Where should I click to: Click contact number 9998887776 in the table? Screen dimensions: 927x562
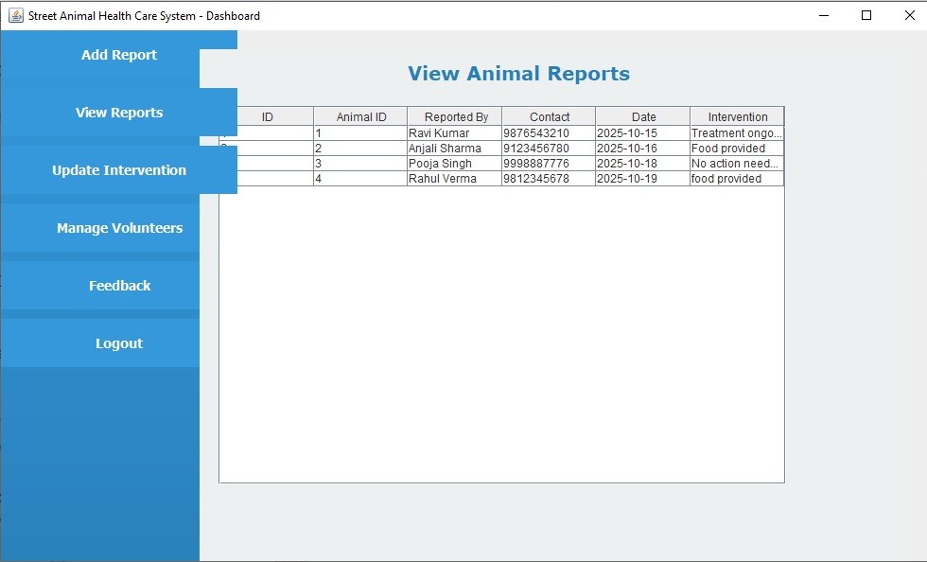[x=548, y=163]
